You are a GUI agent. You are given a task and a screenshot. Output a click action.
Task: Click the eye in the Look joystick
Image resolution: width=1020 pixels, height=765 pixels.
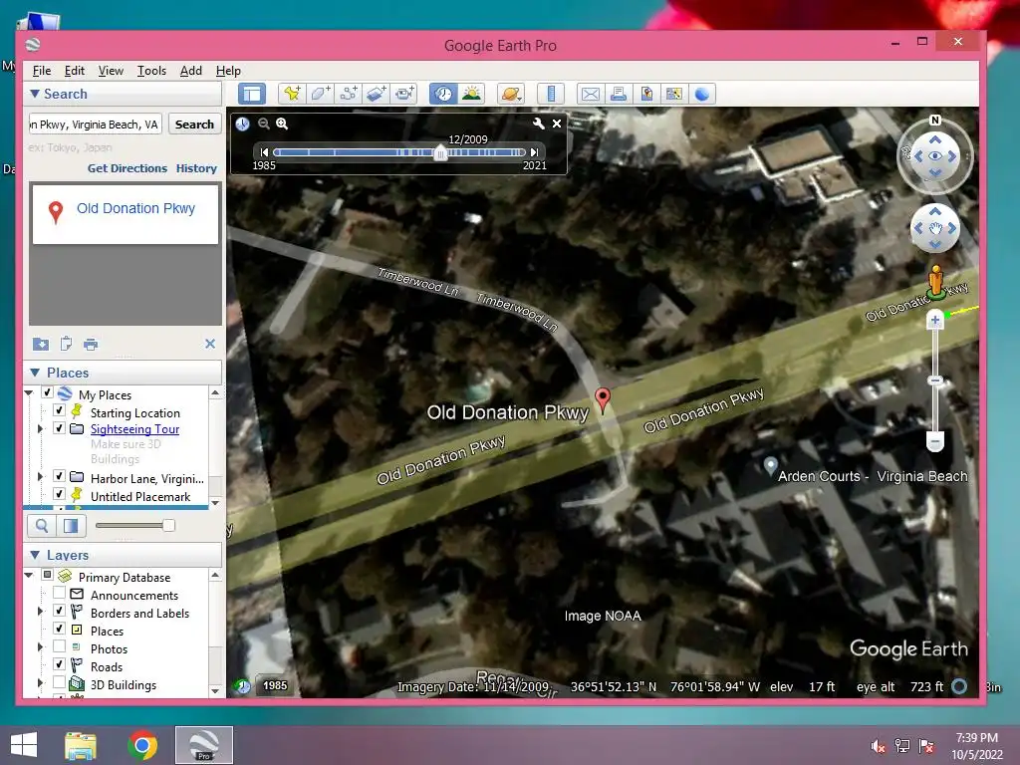(934, 156)
